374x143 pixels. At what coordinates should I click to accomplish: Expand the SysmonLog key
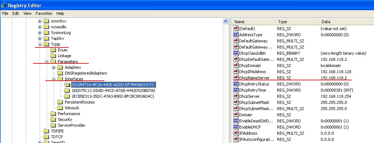40,33
